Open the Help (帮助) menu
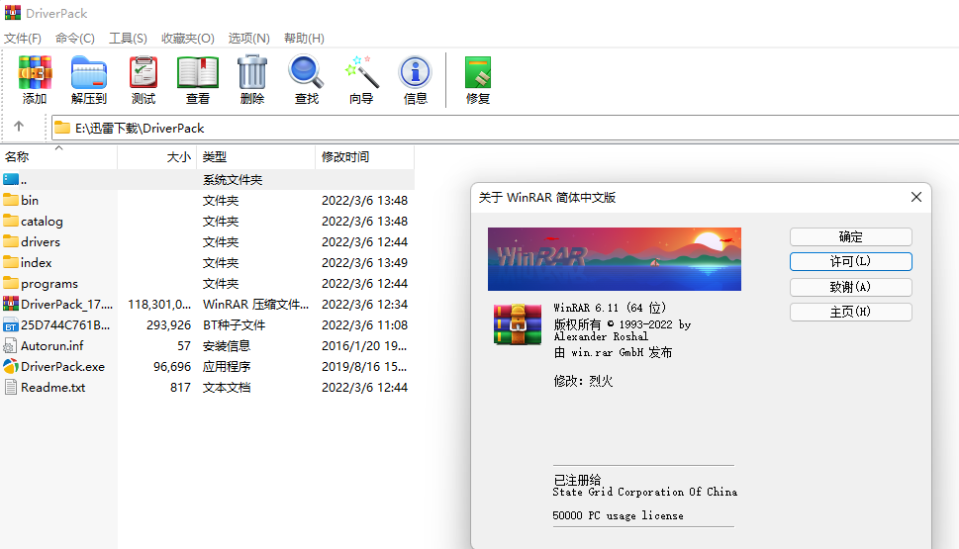Screen dimensions: 959x549 (304, 38)
